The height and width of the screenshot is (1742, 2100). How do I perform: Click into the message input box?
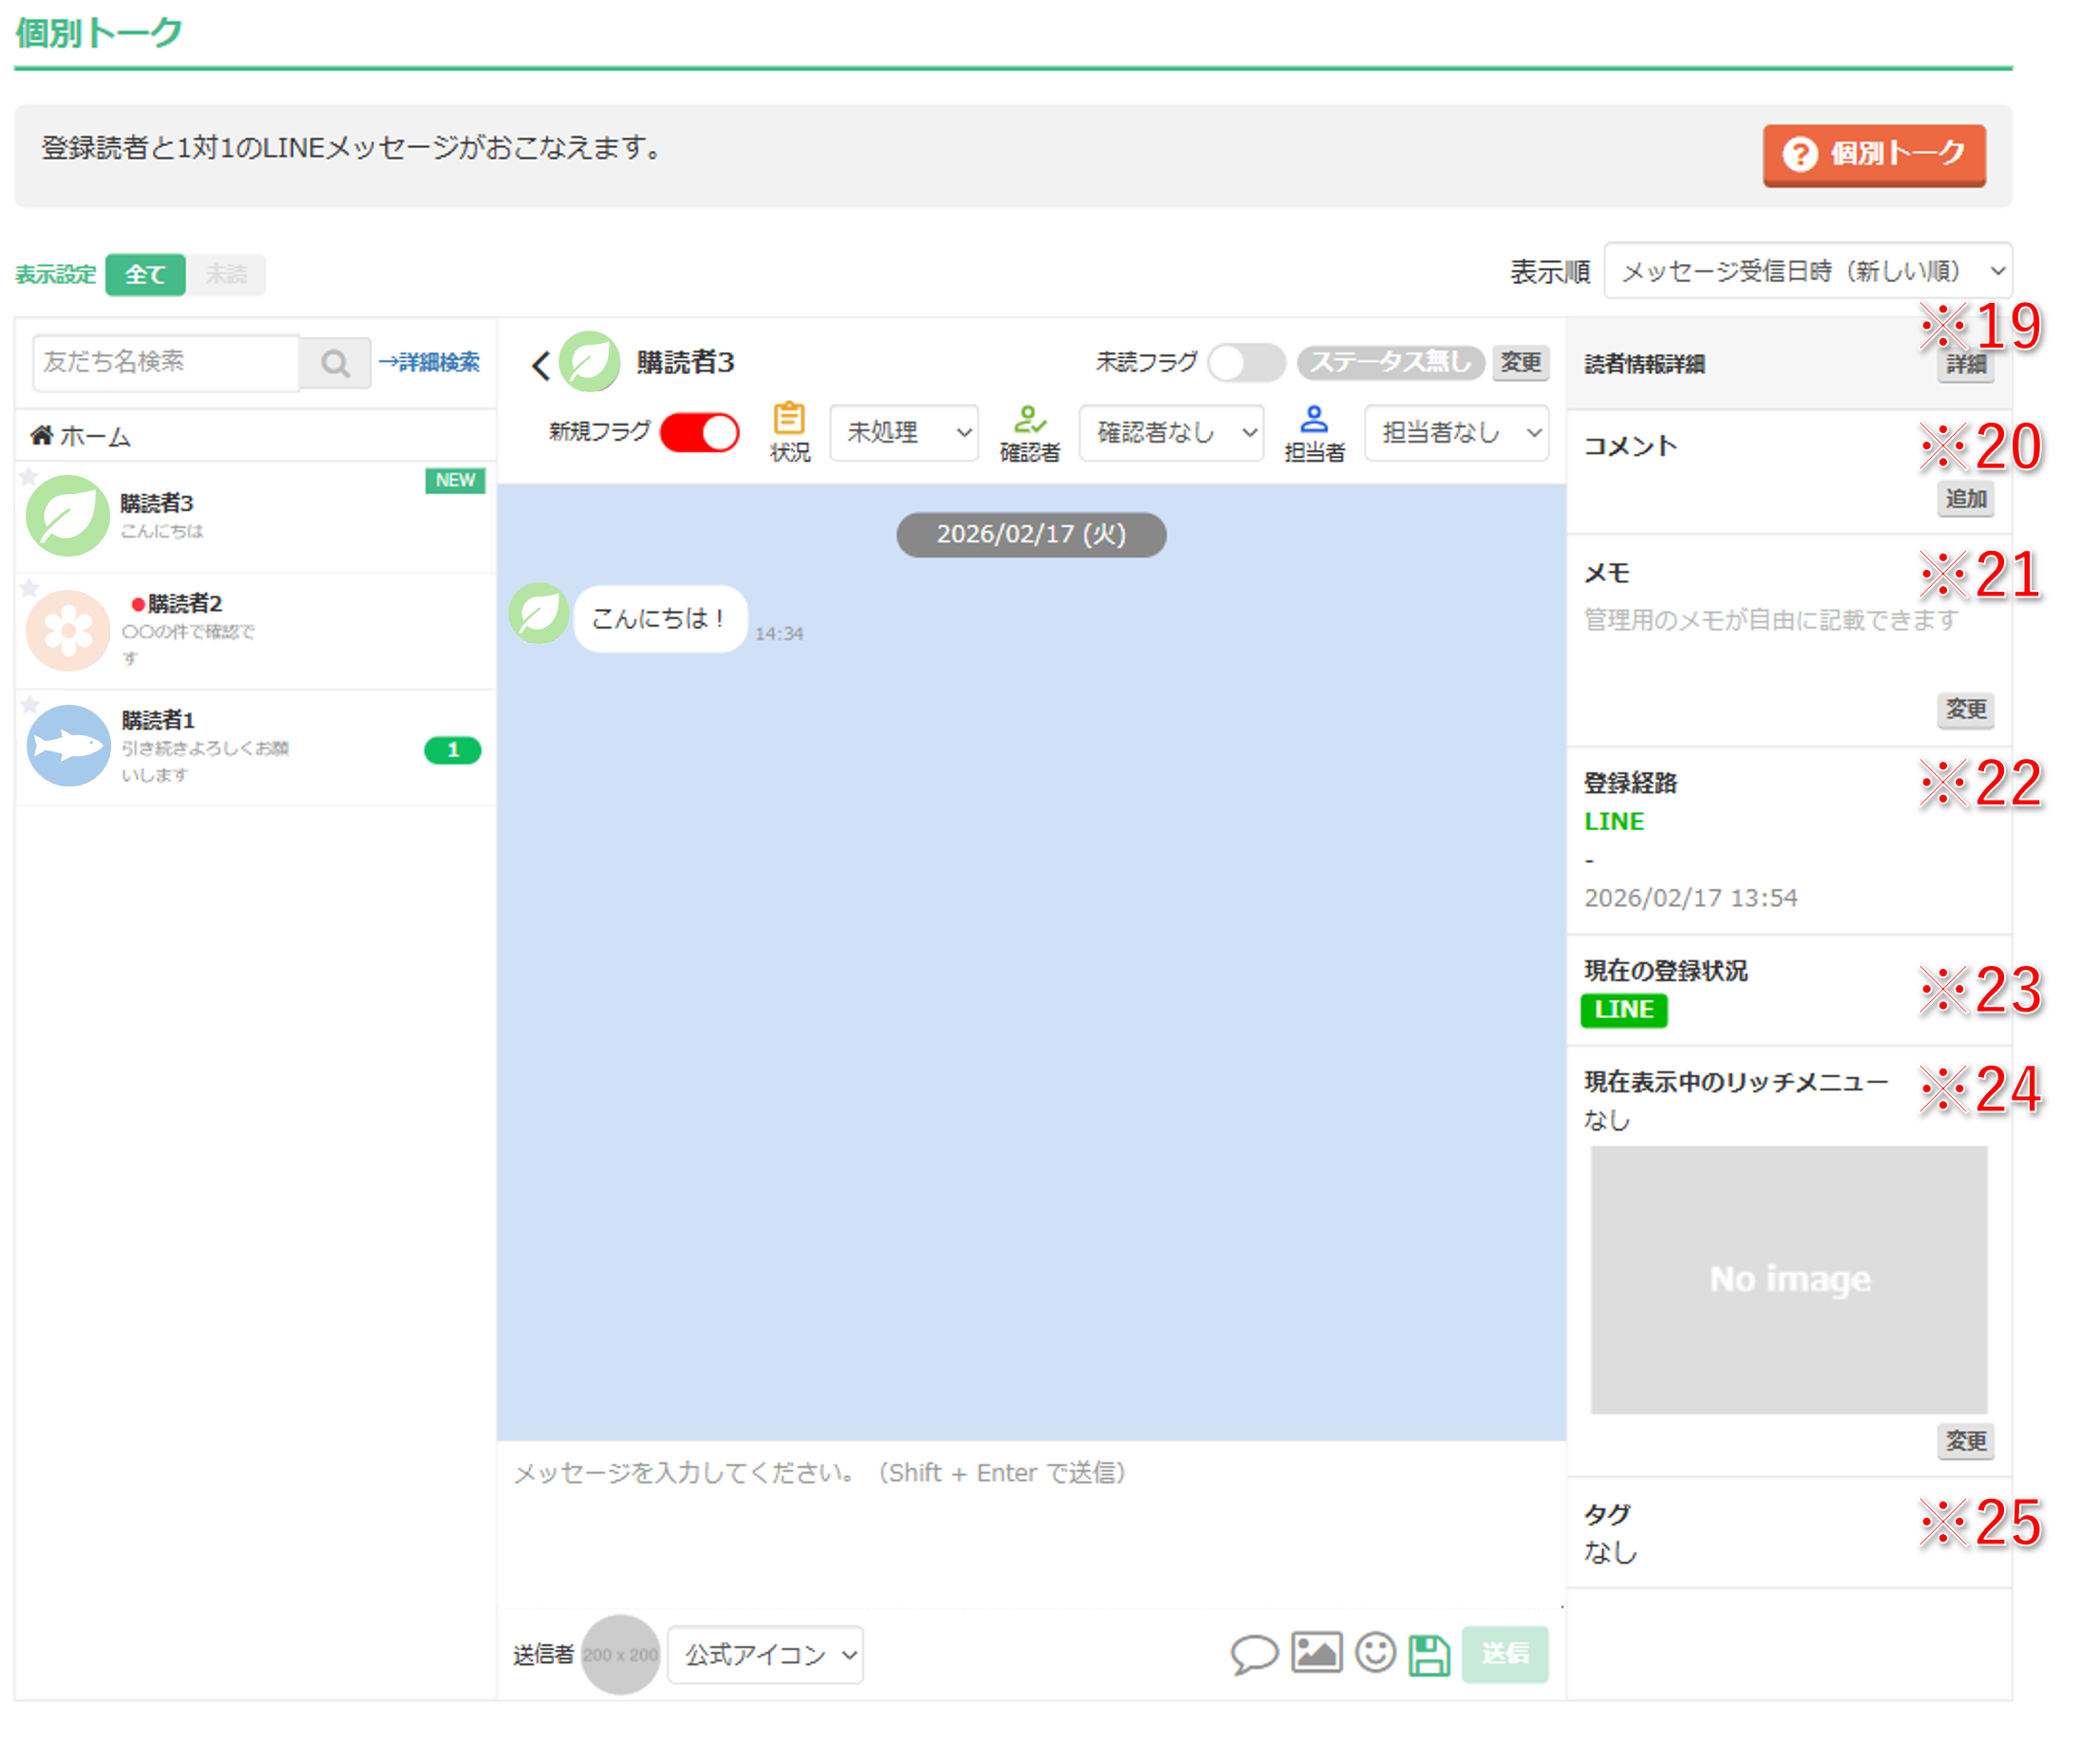point(1030,1520)
